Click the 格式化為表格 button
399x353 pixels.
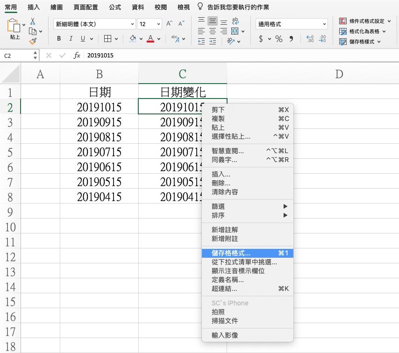click(x=363, y=31)
